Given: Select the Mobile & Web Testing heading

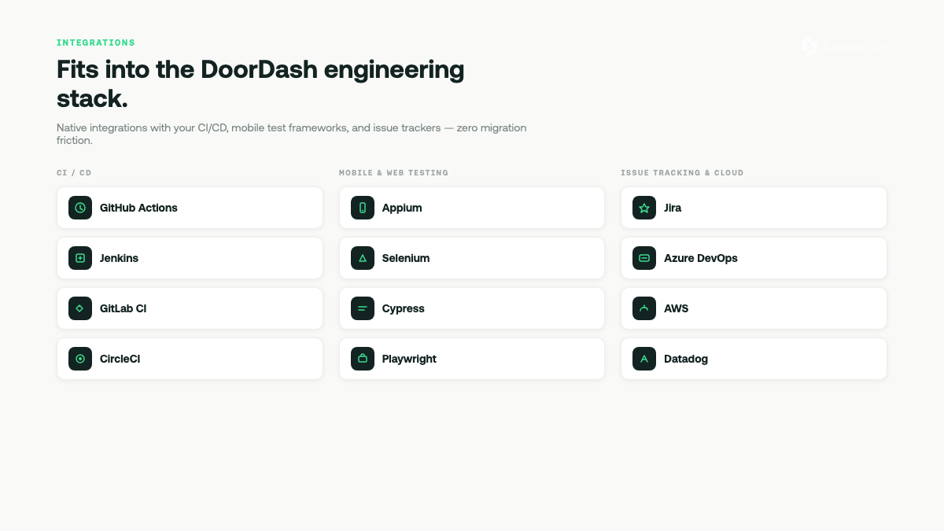Looking at the screenshot, I should pos(393,172).
